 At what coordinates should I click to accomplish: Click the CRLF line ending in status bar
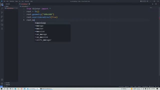pyautogui.click(x=135, y=87)
